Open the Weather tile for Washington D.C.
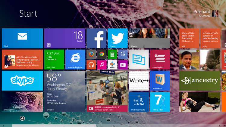Viewport: 226px width, 127px height. tap(65, 91)
